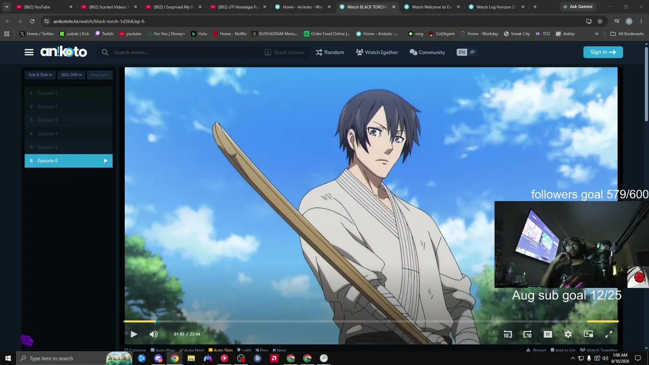Toggle Auto Skip option
The image size is (649, 365).
point(221,350)
